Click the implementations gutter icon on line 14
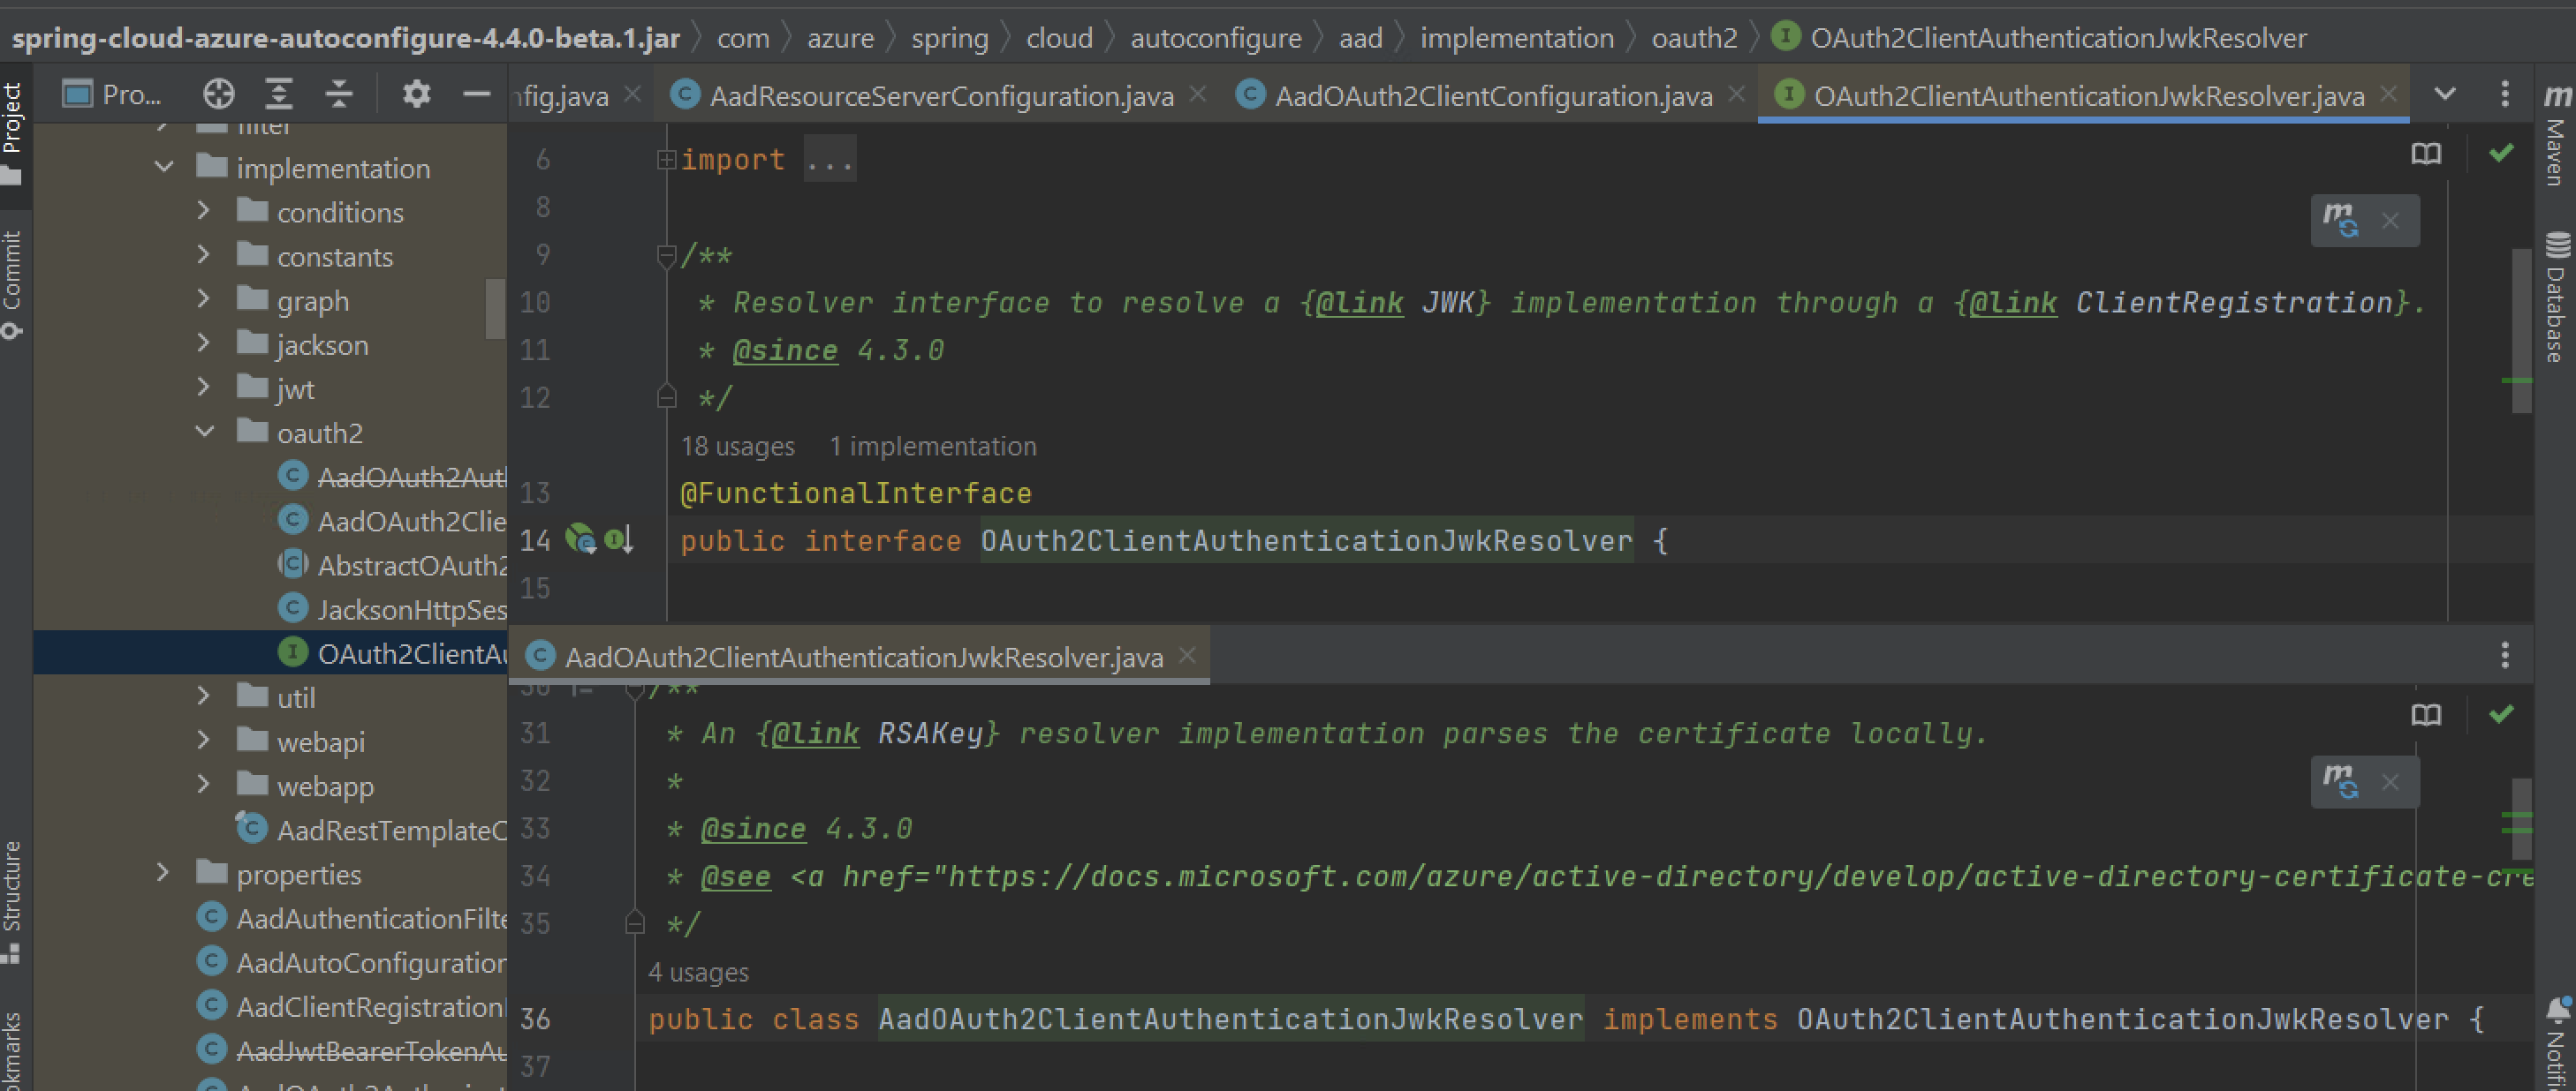2576x1091 pixels. click(x=619, y=539)
